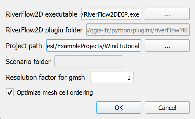Viewport: 195px width, 119px height.
Task: Confirm the settings with OK
Action: click(x=119, y=107)
